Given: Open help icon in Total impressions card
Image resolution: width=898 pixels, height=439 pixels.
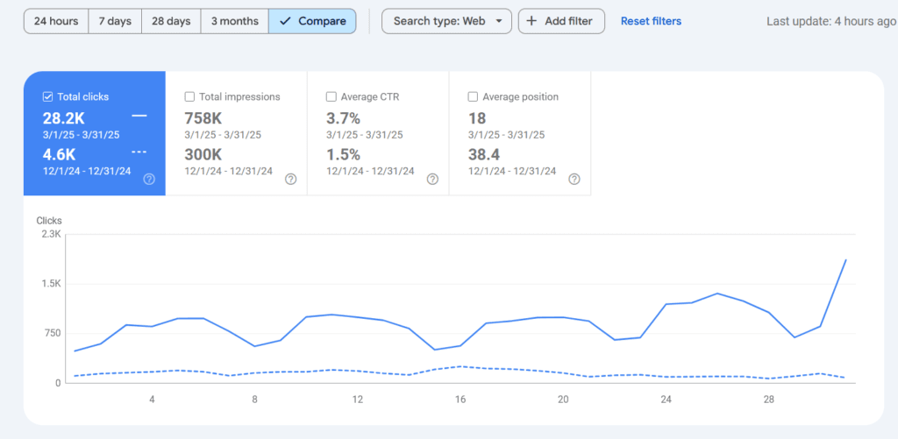Looking at the screenshot, I should click(291, 179).
